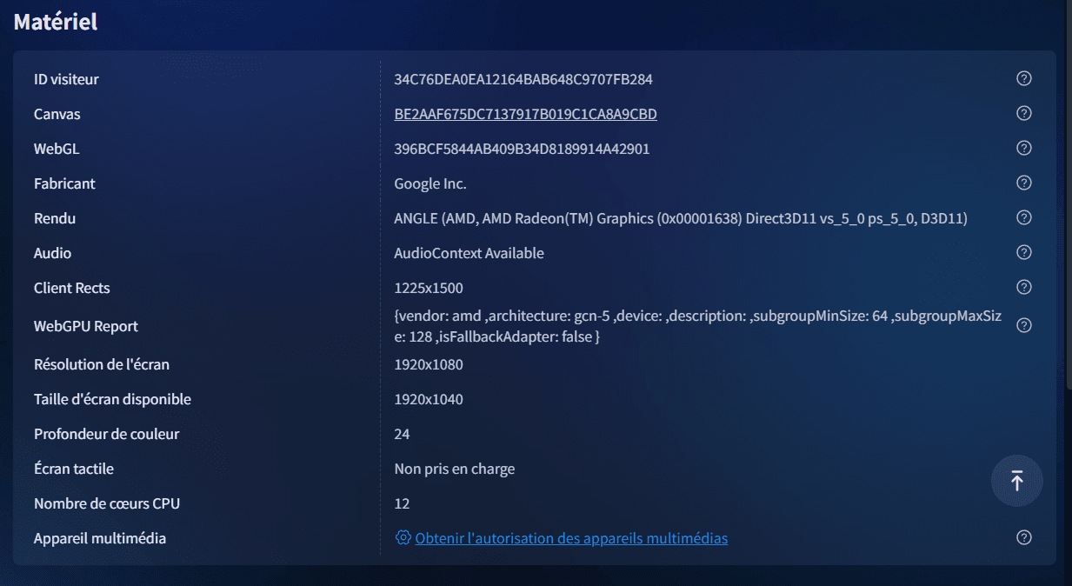The height and width of the screenshot is (586, 1072).
Task: Open the Canvas hash link
Action: click(525, 114)
